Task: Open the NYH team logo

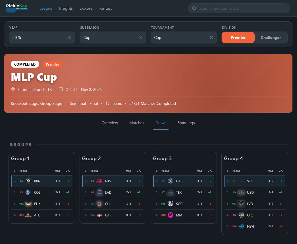Action: pyautogui.click(x=241, y=226)
